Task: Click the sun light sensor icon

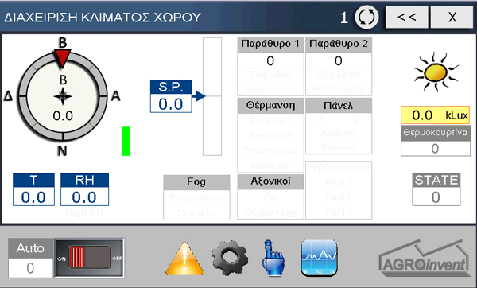Action: click(x=436, y=72)
